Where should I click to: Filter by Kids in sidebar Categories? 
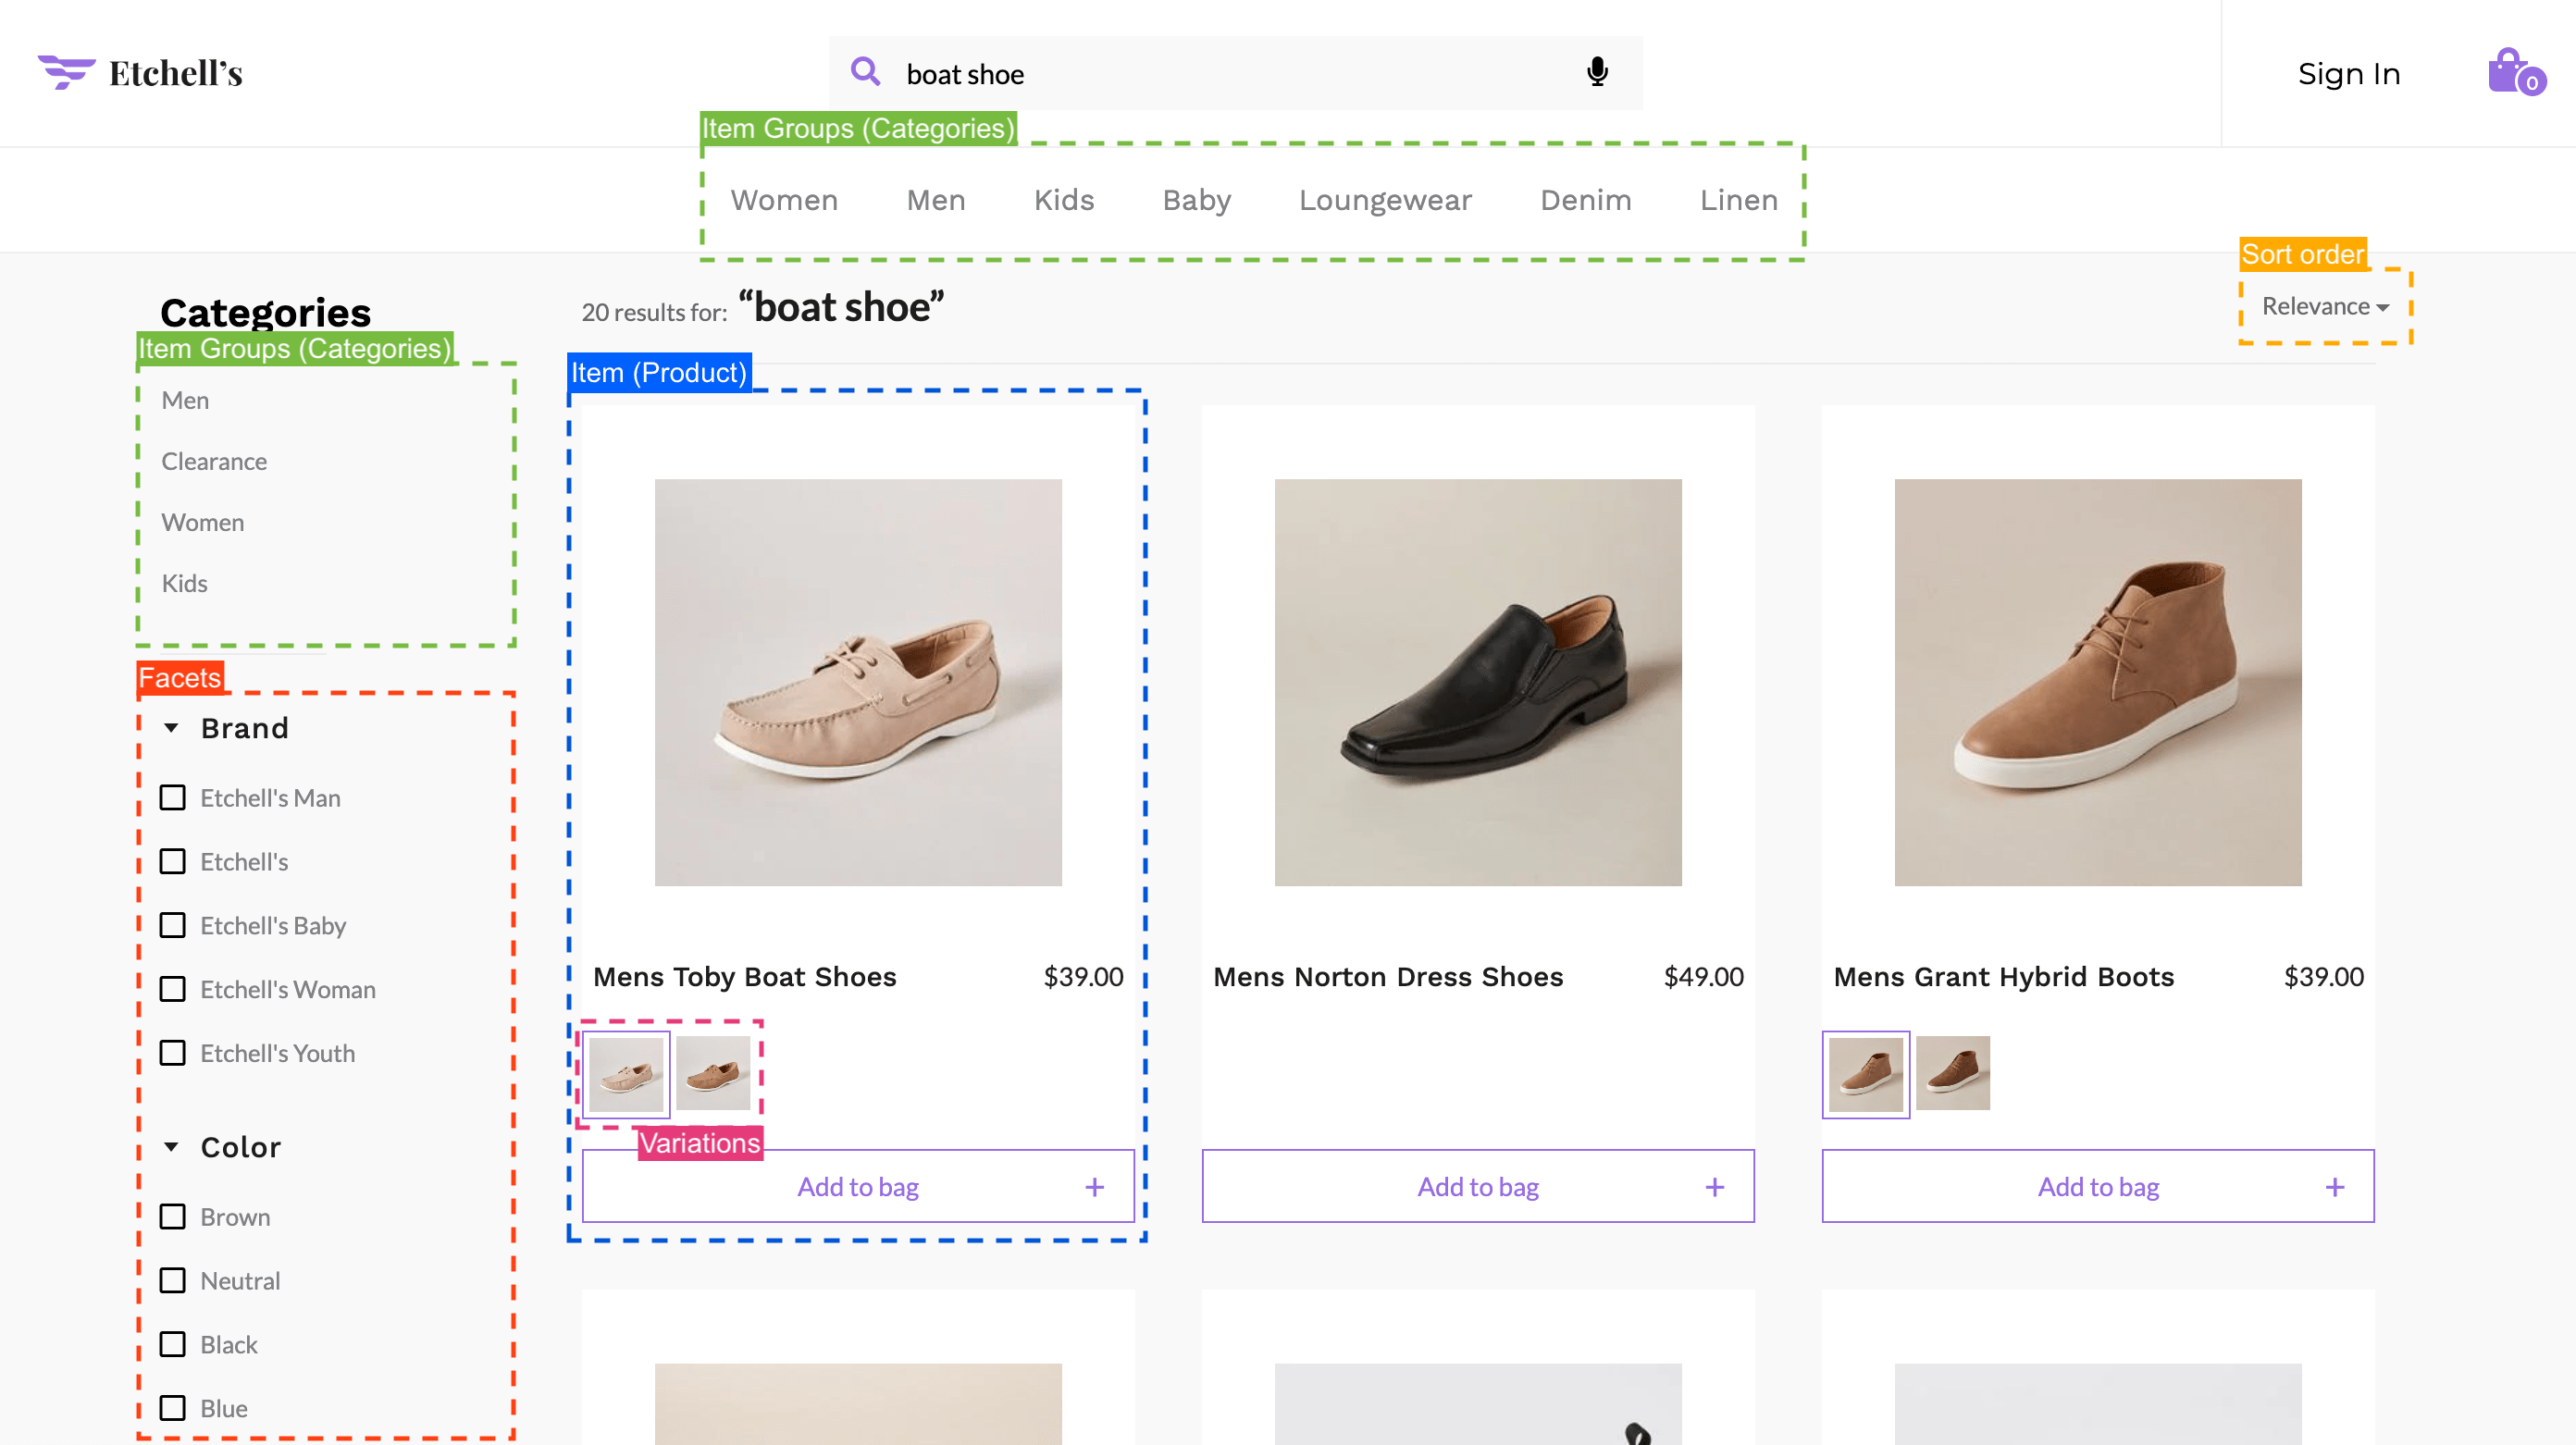pos(185,584)
